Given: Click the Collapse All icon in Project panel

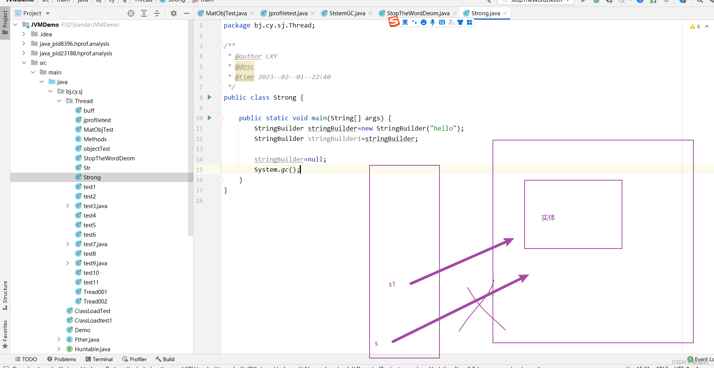Looking at the screenshot, I should (157, 13).
